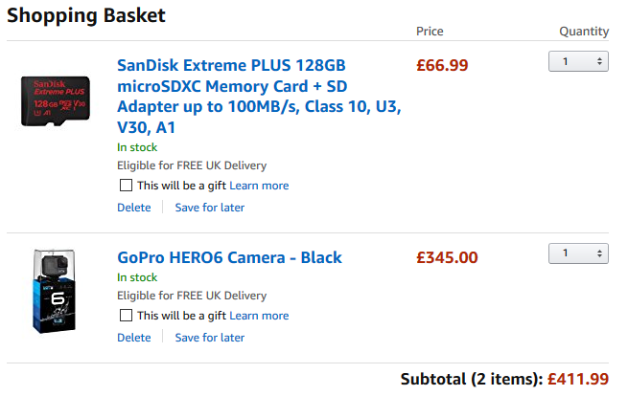The image size is (628, 396).
Task: Click the Subtotal £411.99 amount
Action: [x=578, y=379]
